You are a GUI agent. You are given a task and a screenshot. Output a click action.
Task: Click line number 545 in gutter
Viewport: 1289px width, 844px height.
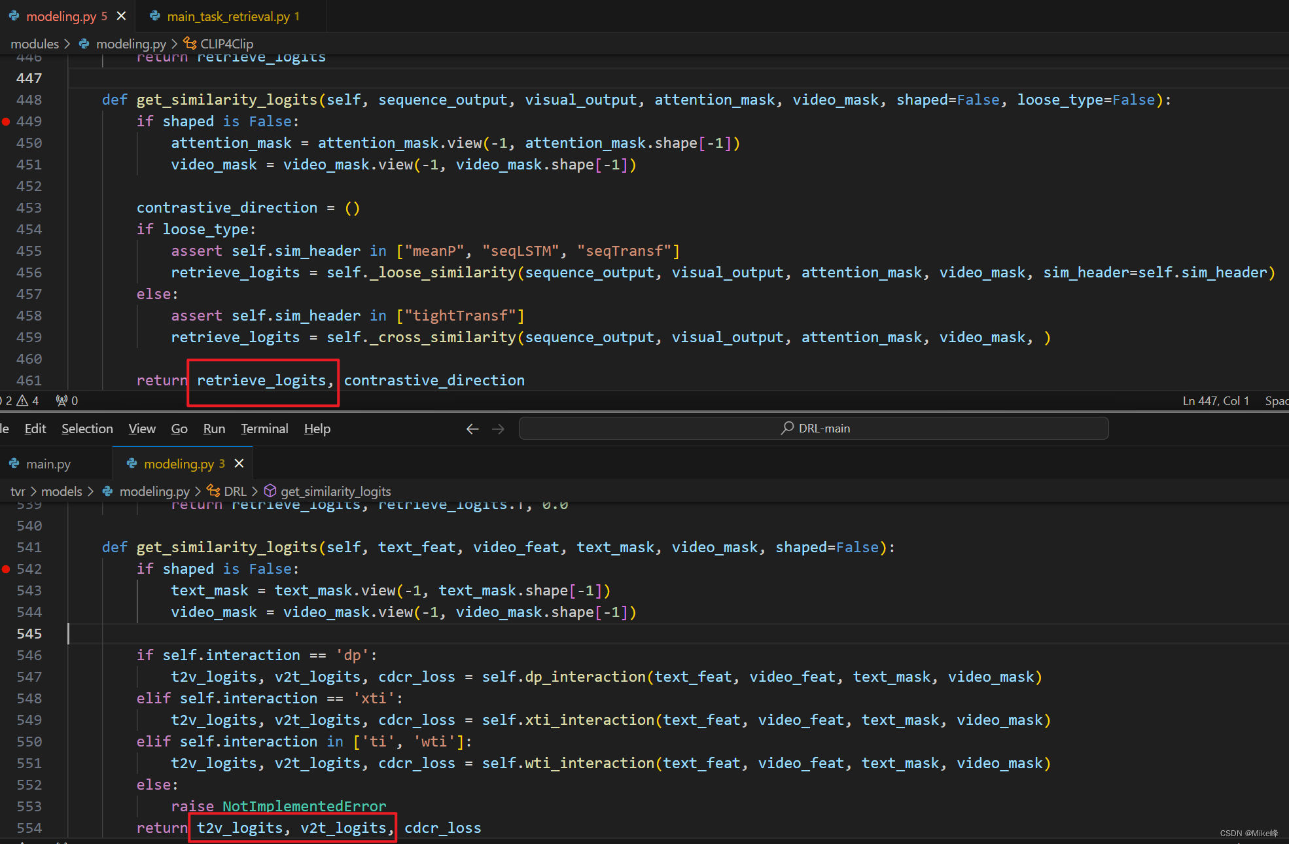pos(29,634)
